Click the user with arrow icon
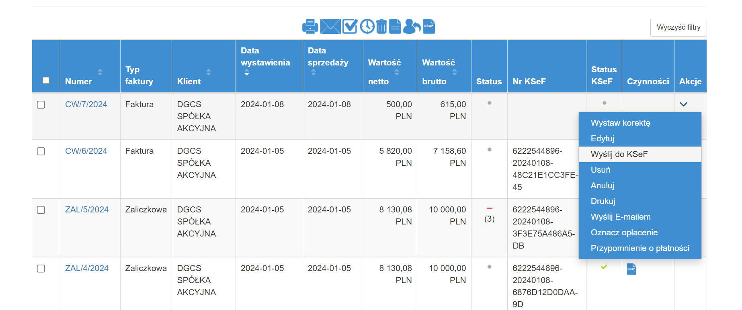The height and width of the screenshot is (310, 742). pos(411,27)
